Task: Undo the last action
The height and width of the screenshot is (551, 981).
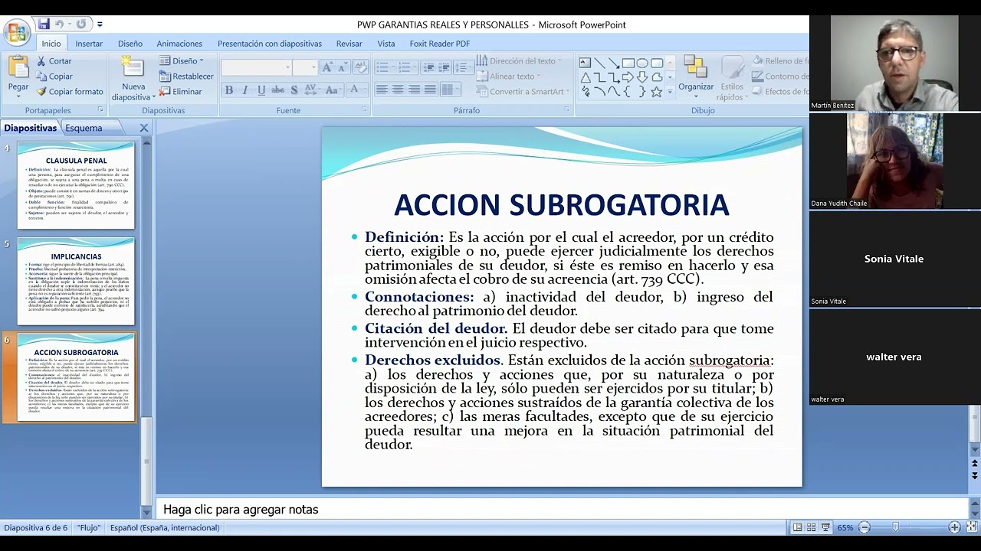Action: pos(59,24)
